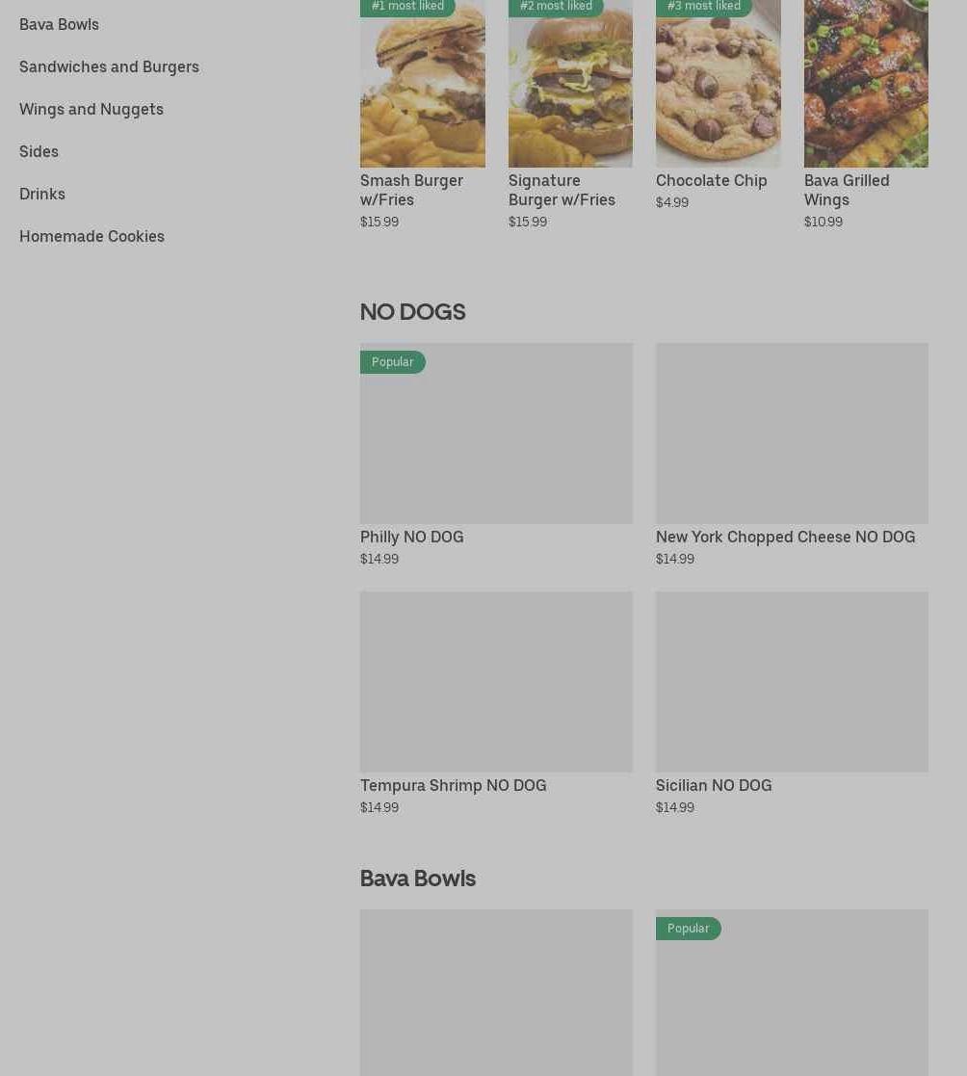
Task: Open Signature Burger w/Fries photo
Action: [x=570, y=84]
